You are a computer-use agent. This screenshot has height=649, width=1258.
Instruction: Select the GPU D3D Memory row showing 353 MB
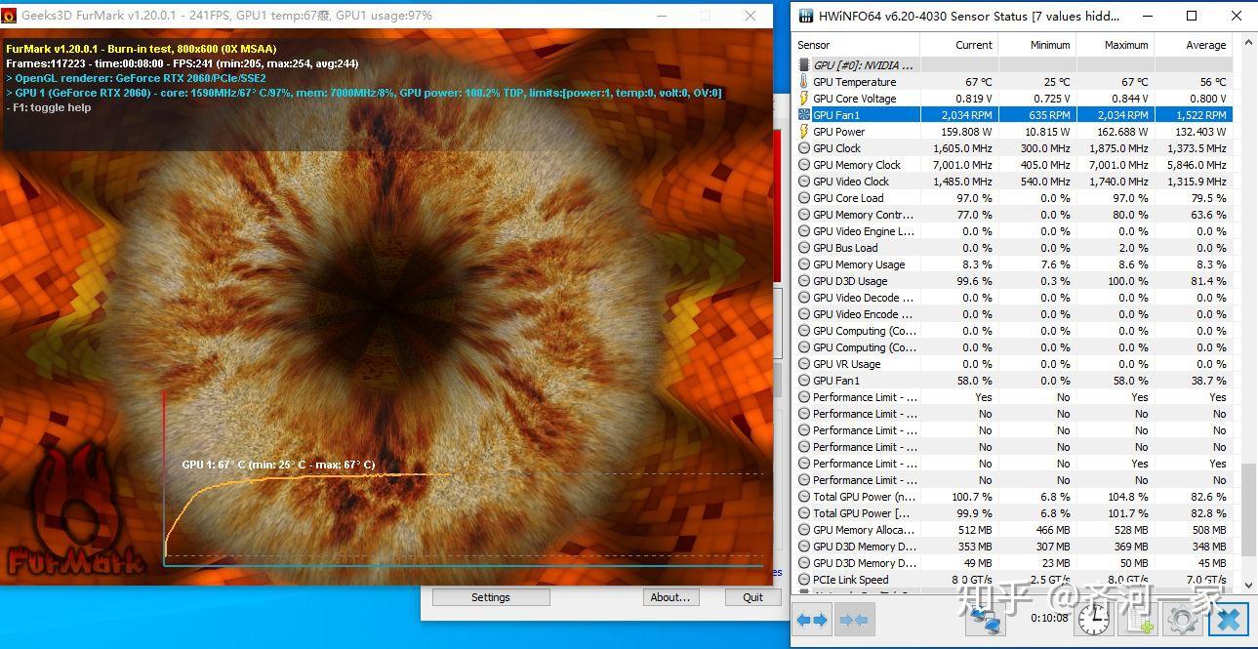[x=1013, y=547]
